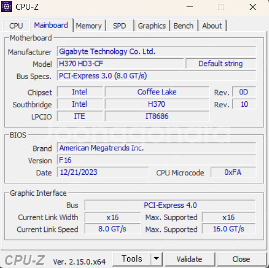Go to the About tab

(212, 26)
